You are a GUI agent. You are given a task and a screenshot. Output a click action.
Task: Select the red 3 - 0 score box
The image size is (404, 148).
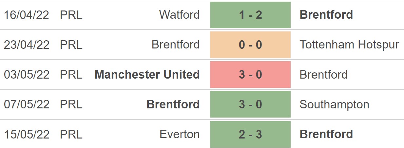pyautogui.click(x=250, y=75)
